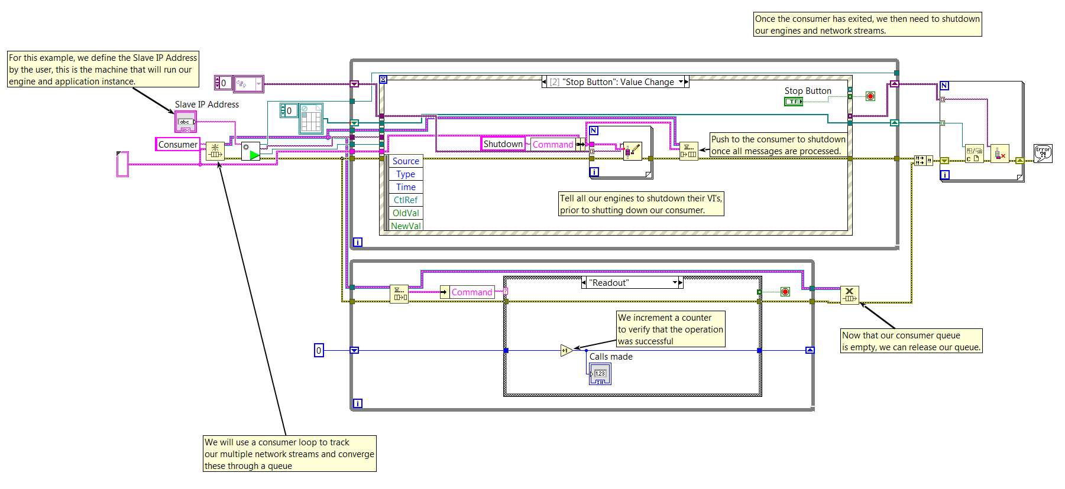Click the Dequeue Element node in consumer loop

pyautogui.click(x=399, y=294)
